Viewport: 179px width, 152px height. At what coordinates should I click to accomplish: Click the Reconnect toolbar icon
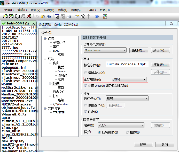[x=23, y=16]
